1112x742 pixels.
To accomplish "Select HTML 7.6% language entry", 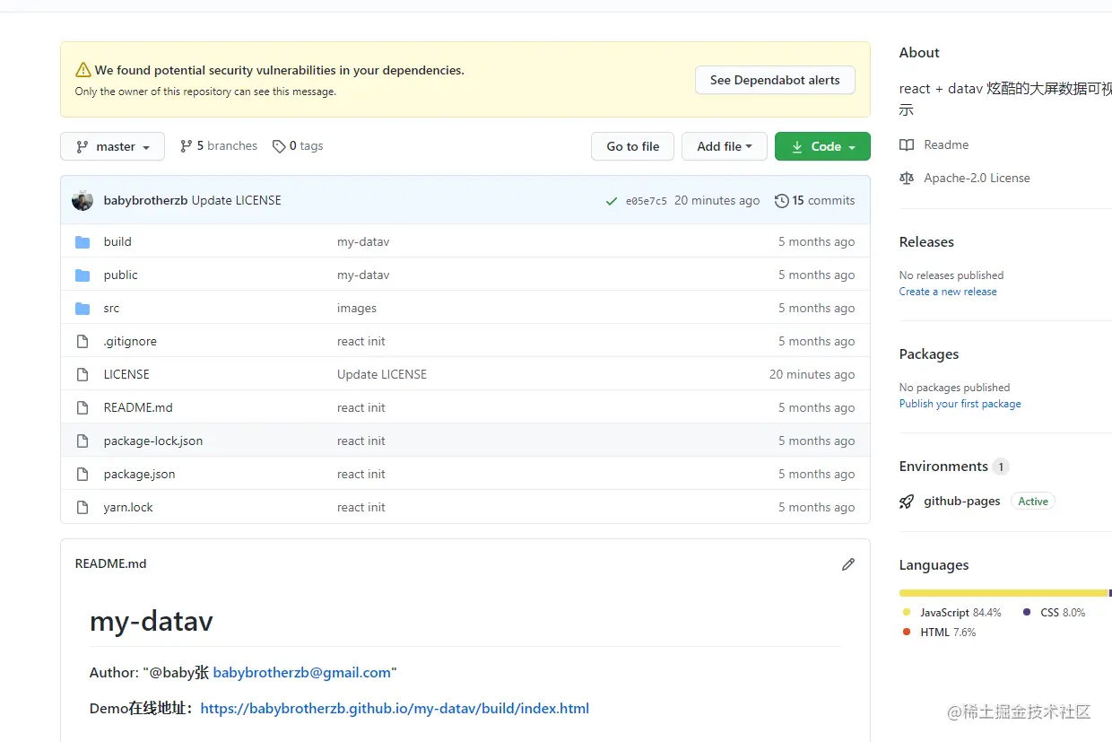I will point(940,633).
